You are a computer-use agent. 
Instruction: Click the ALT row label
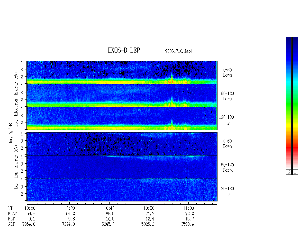pyautogui.click(x=11, y=224)
